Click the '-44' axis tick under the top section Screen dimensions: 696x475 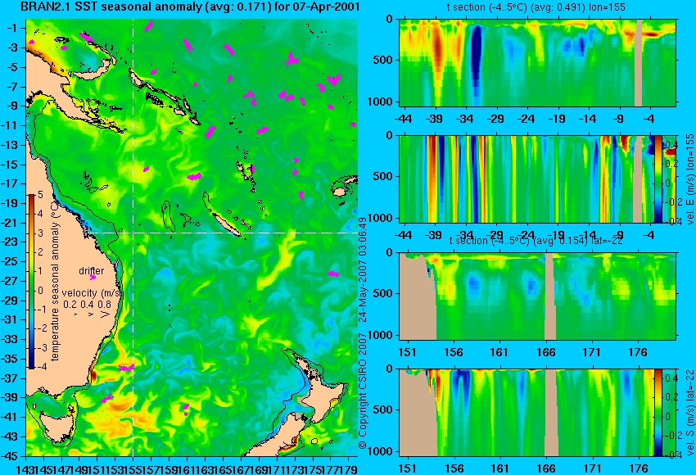tap(403, 119)
